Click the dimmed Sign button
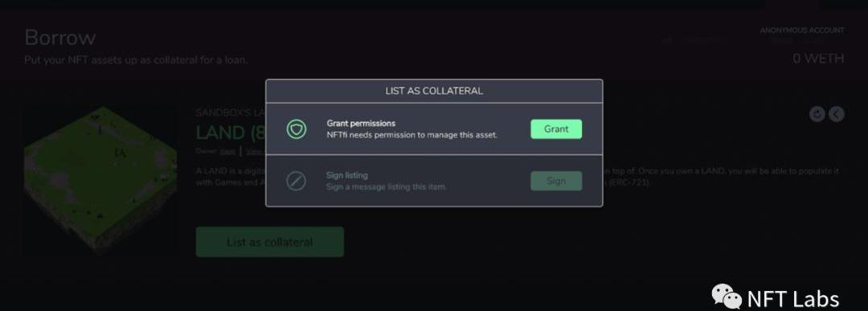 click(556, 181)
